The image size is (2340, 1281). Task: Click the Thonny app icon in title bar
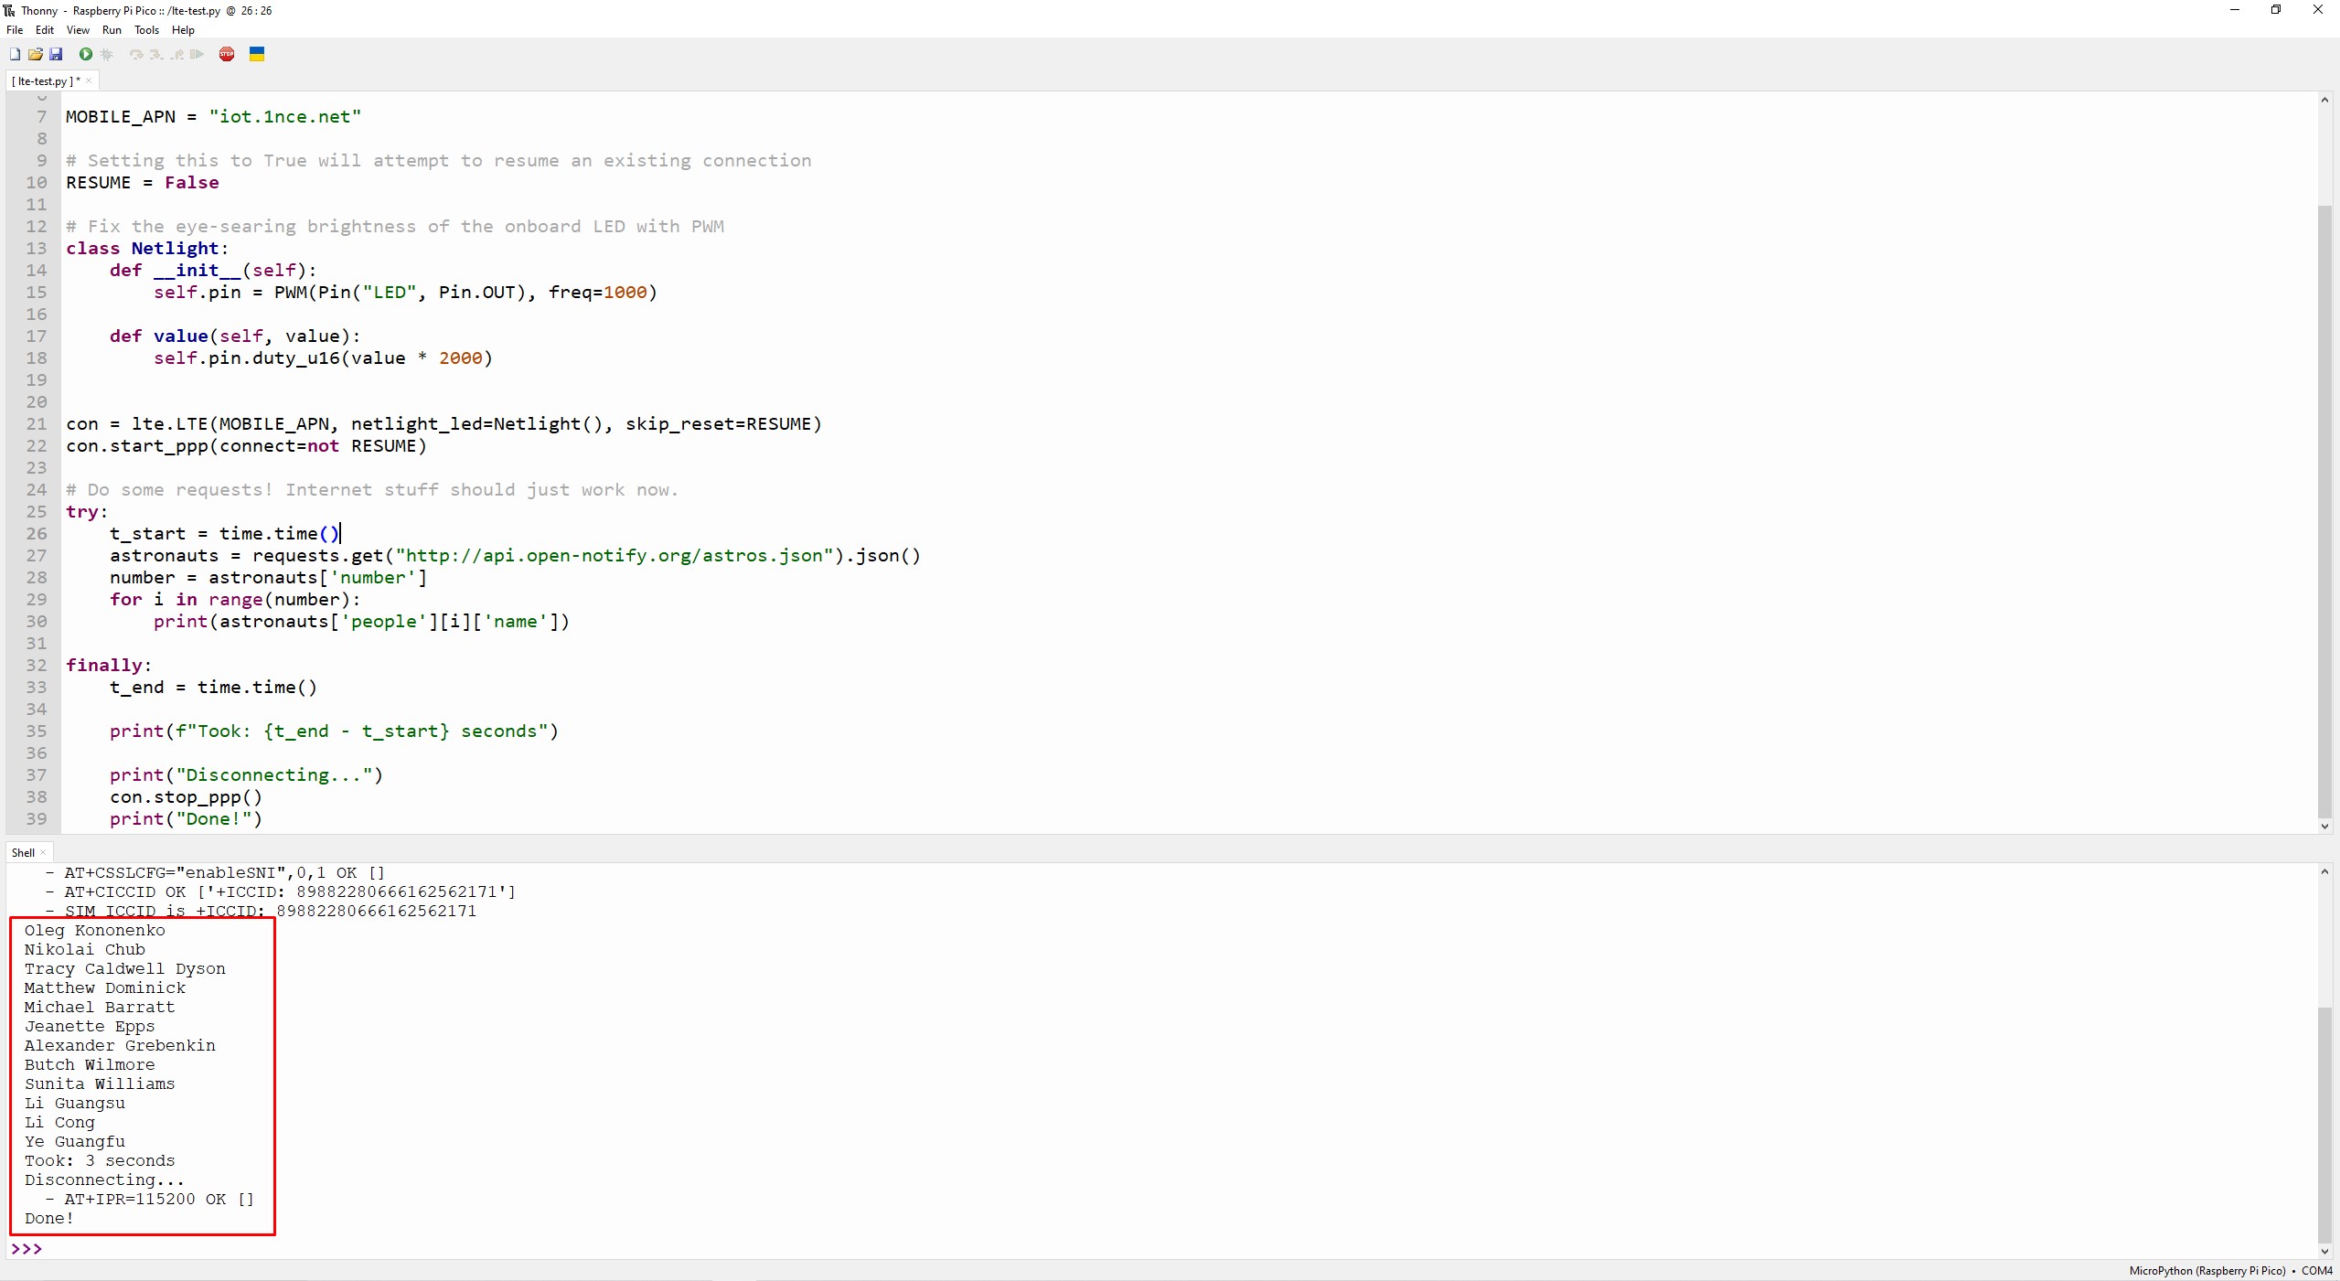pos(9,10)
